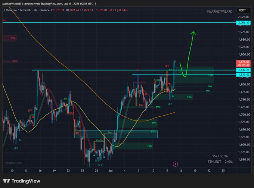Click the 1,725.00 price axis label

click(x=244, y=107)
